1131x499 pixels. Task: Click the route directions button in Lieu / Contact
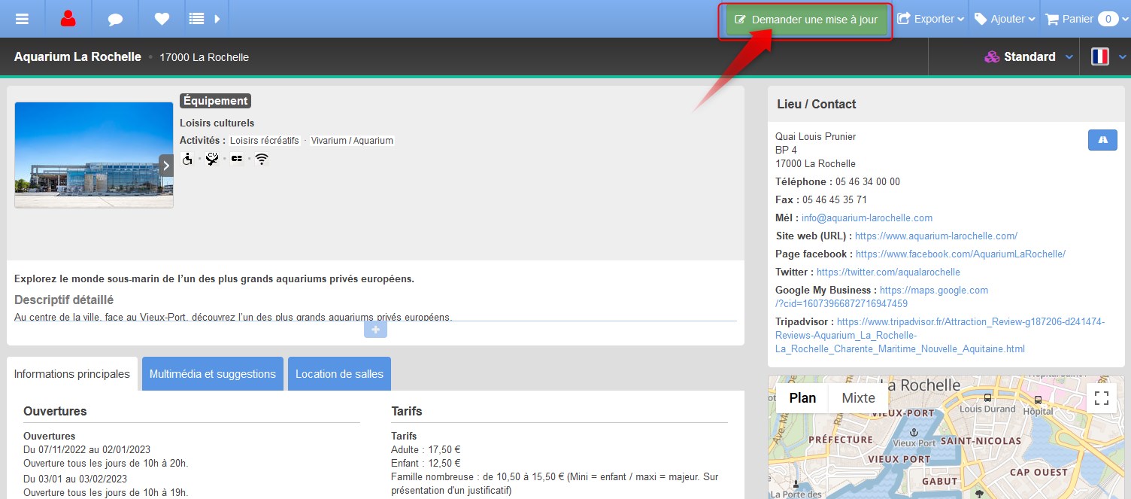pos(1102,139)
